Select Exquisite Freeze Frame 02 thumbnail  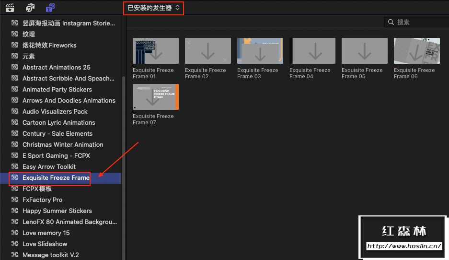pos(208,51)
